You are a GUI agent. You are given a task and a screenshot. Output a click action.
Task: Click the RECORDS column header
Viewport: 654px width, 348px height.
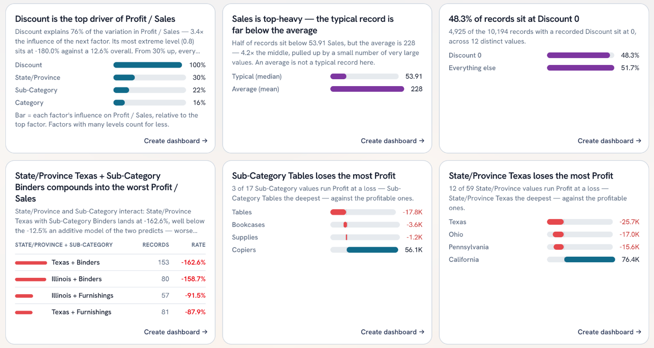coord(156,245)
